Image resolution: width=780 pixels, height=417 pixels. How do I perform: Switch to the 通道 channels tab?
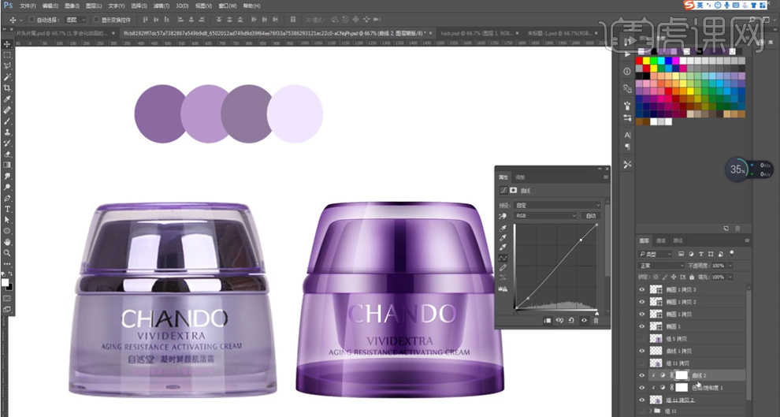point(661,240)
